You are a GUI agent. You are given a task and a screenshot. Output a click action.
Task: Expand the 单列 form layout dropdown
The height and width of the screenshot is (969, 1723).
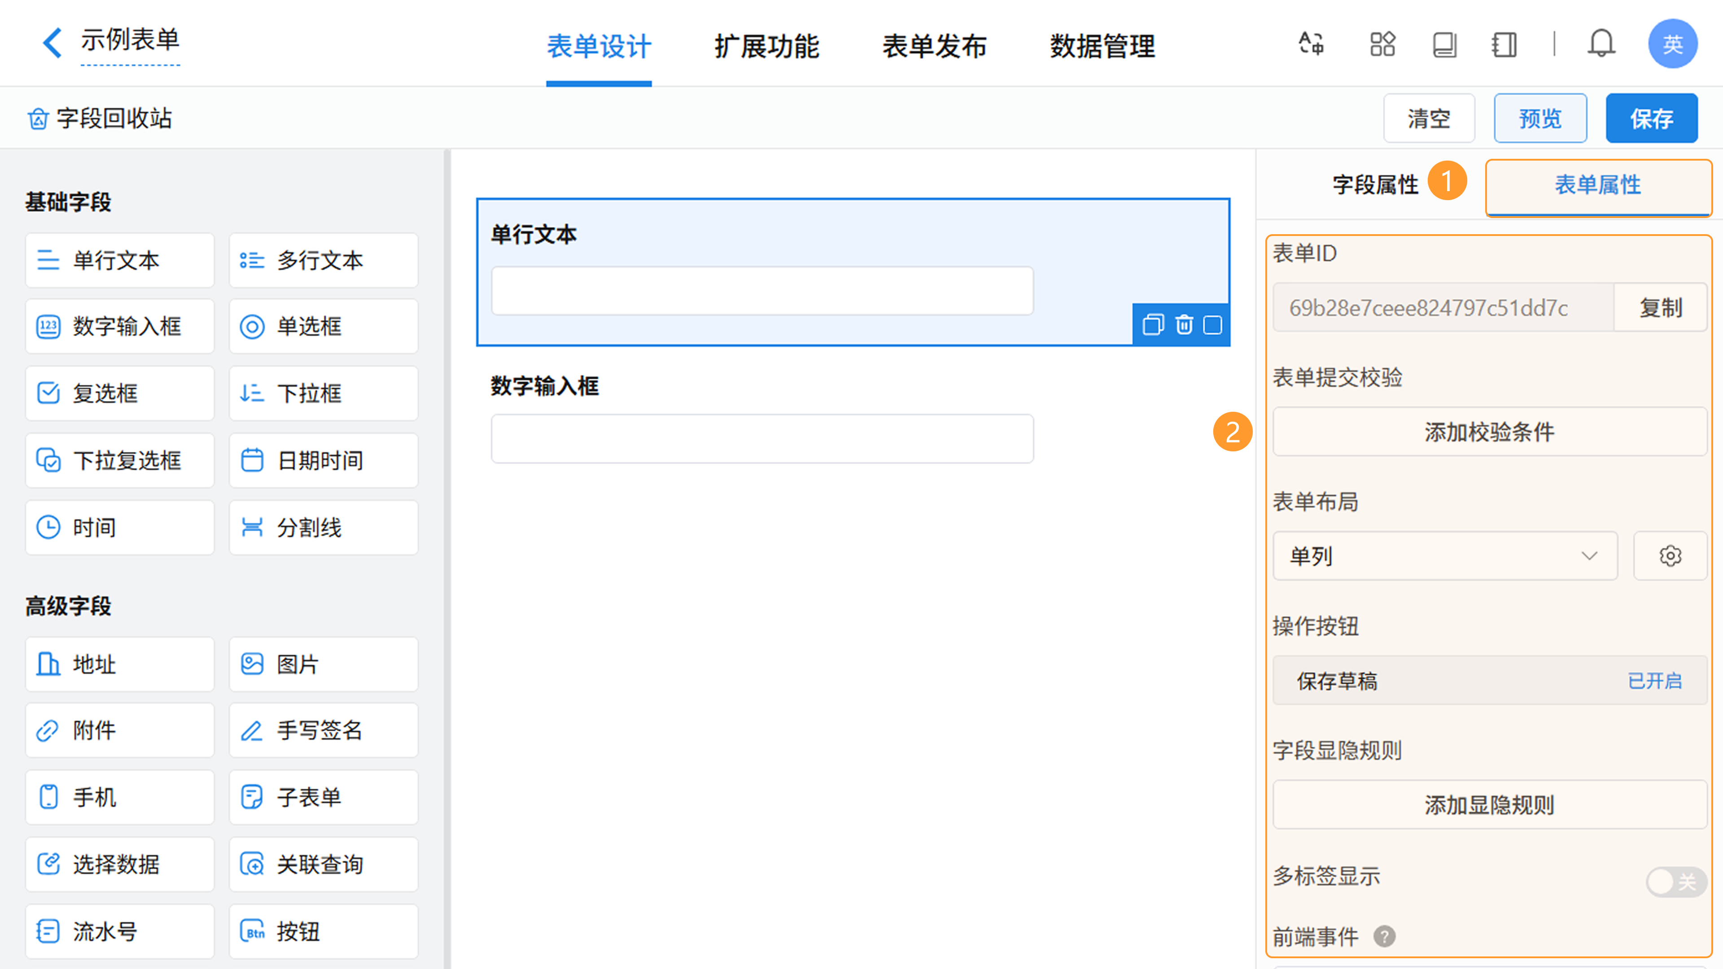pyautogui.click(x=1445, y=556)
